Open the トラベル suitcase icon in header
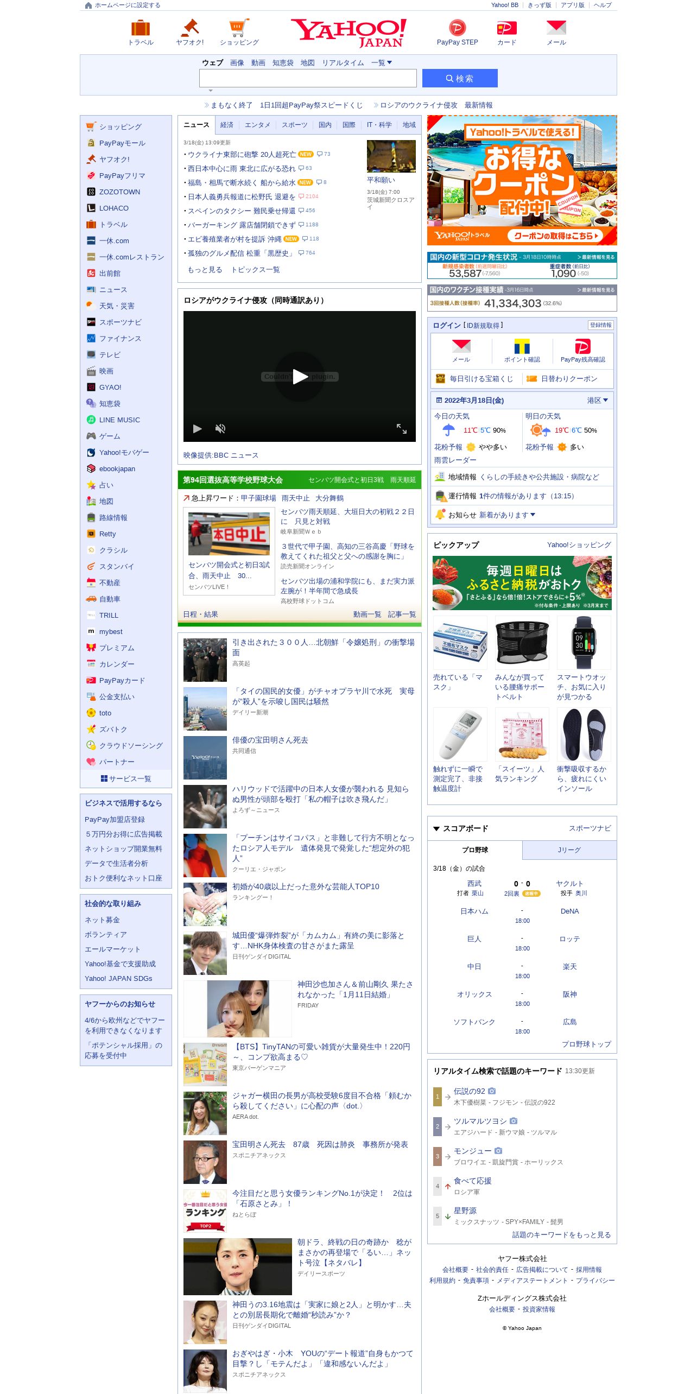Screen dimensions: 697x1394 (141, 28)
